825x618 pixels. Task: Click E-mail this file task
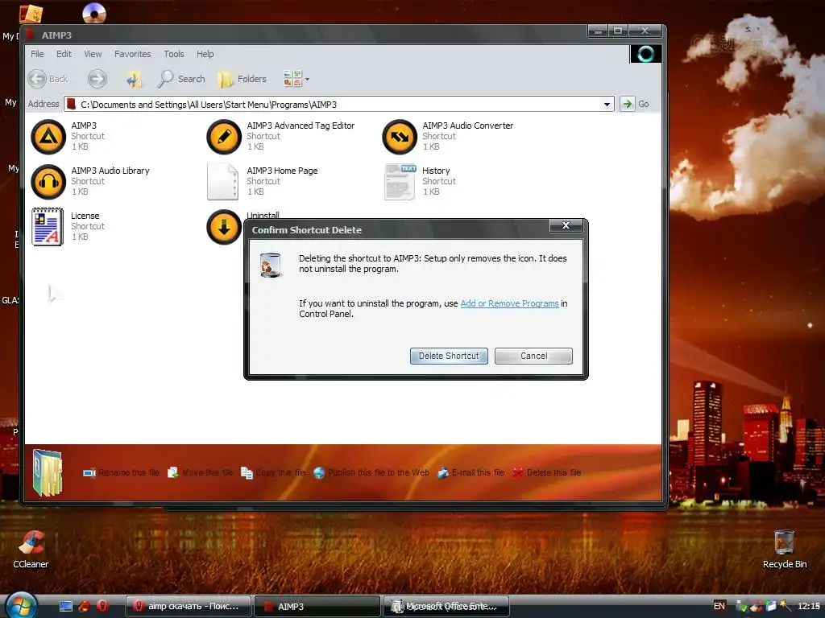pyautogui.click(x=471, y=472)
